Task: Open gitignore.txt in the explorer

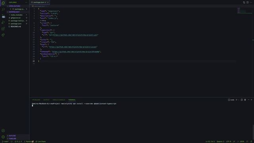Action: click(15, 18)
